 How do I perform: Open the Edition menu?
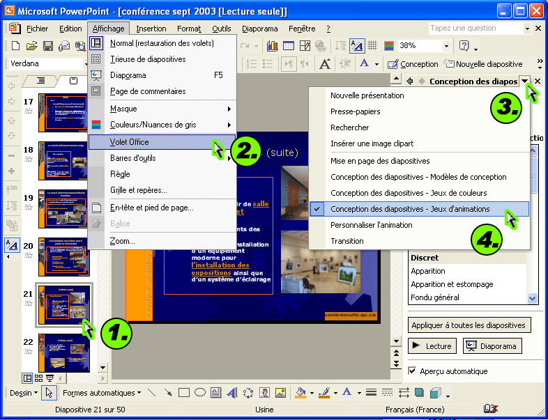pos(70,29)
